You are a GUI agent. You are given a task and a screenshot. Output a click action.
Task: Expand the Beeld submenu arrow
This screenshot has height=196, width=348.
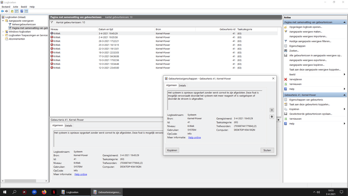[x=344, y=74]
